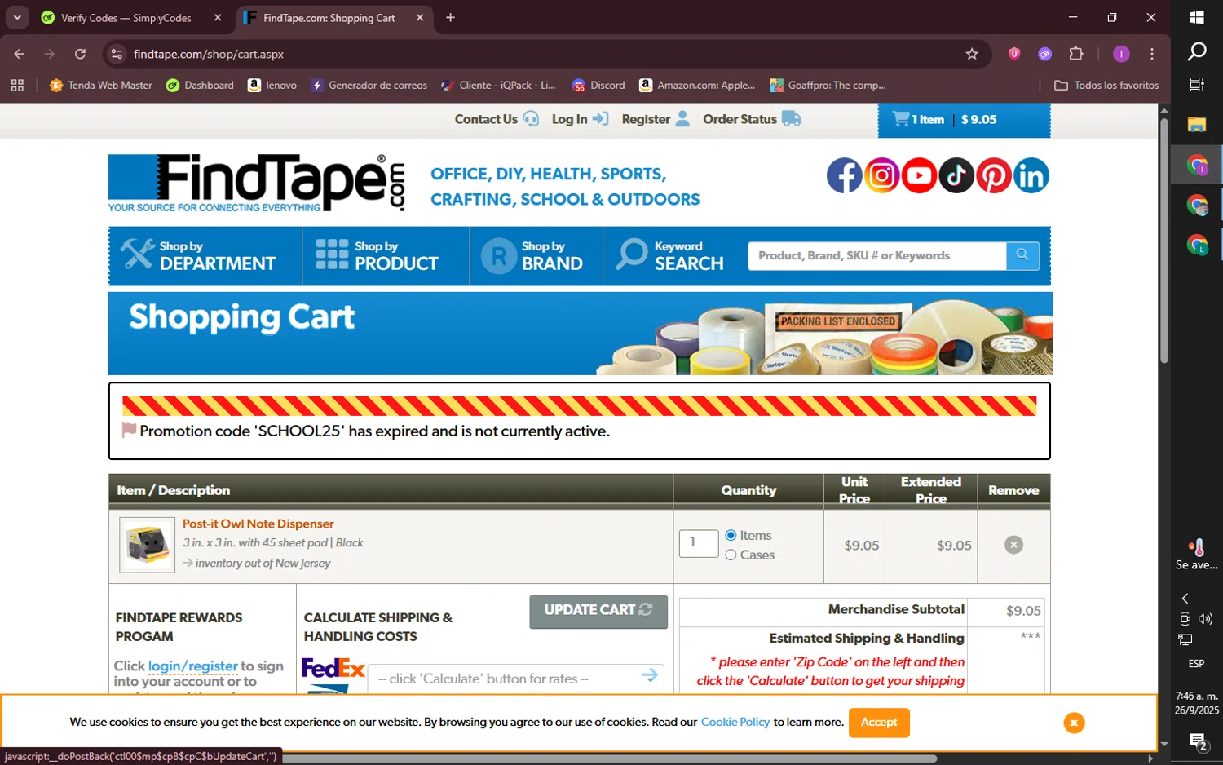Open Chrome profile avatar
The image size is (1223, 765).
[1121, 54]
